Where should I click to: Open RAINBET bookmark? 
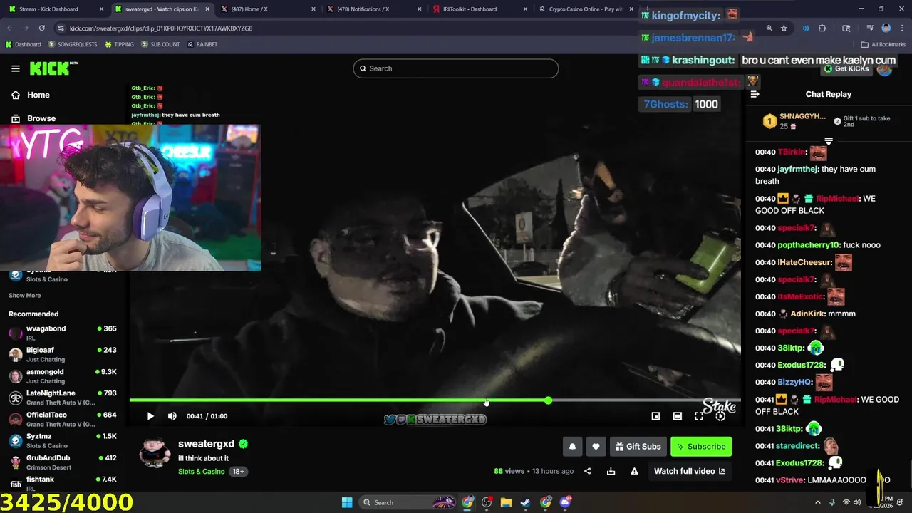click(202, 44)
